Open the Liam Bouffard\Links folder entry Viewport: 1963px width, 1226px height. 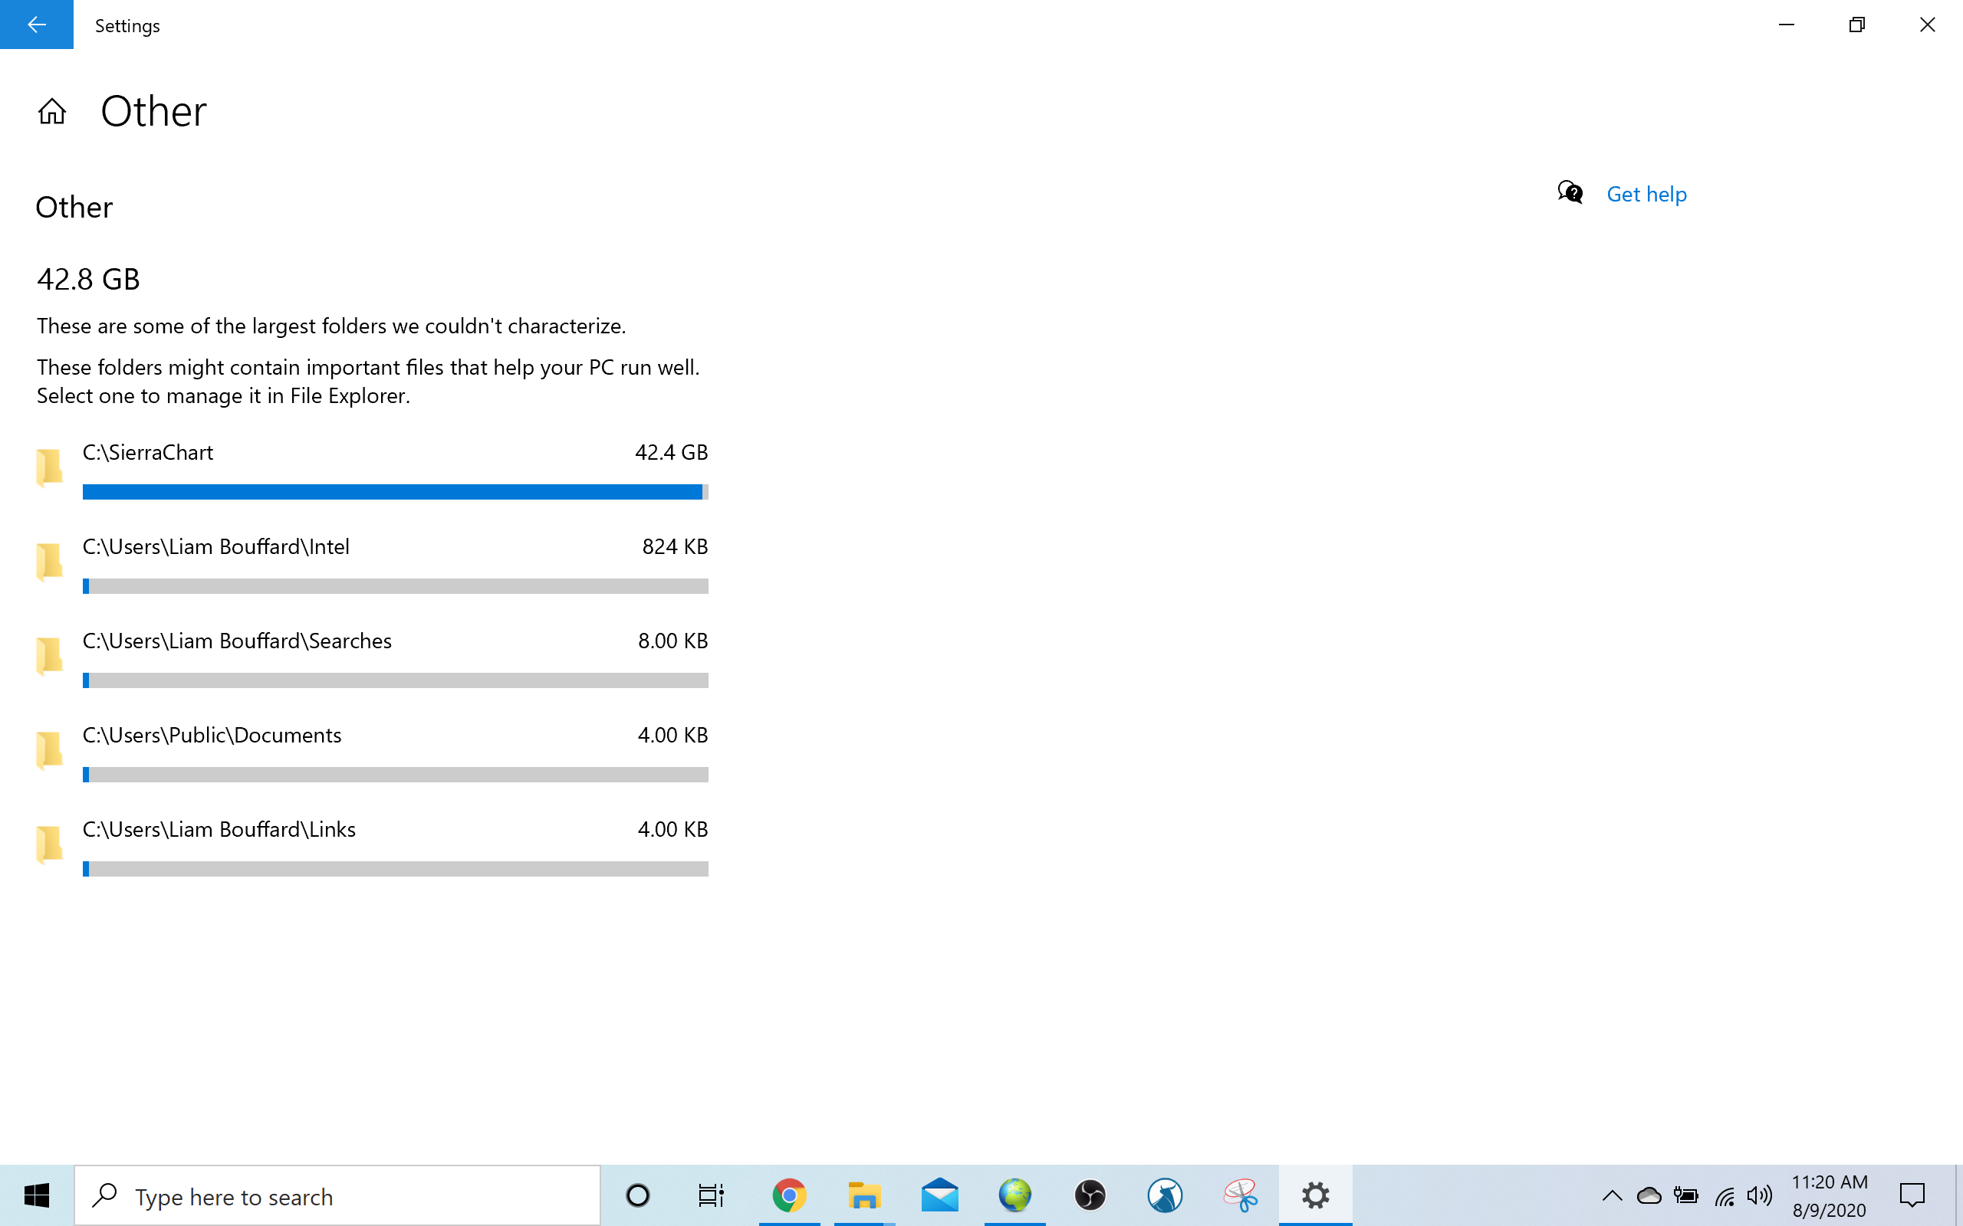(219, 828)
